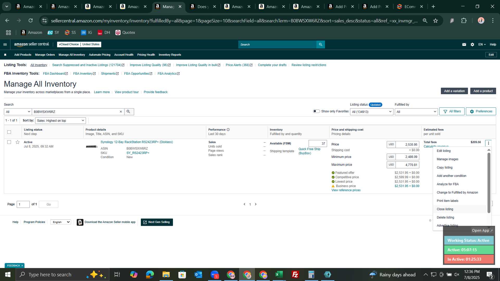The image size is (500, 281).
Task: Mark the Synology listing as favorite star
Action: [x=17, y=142]
